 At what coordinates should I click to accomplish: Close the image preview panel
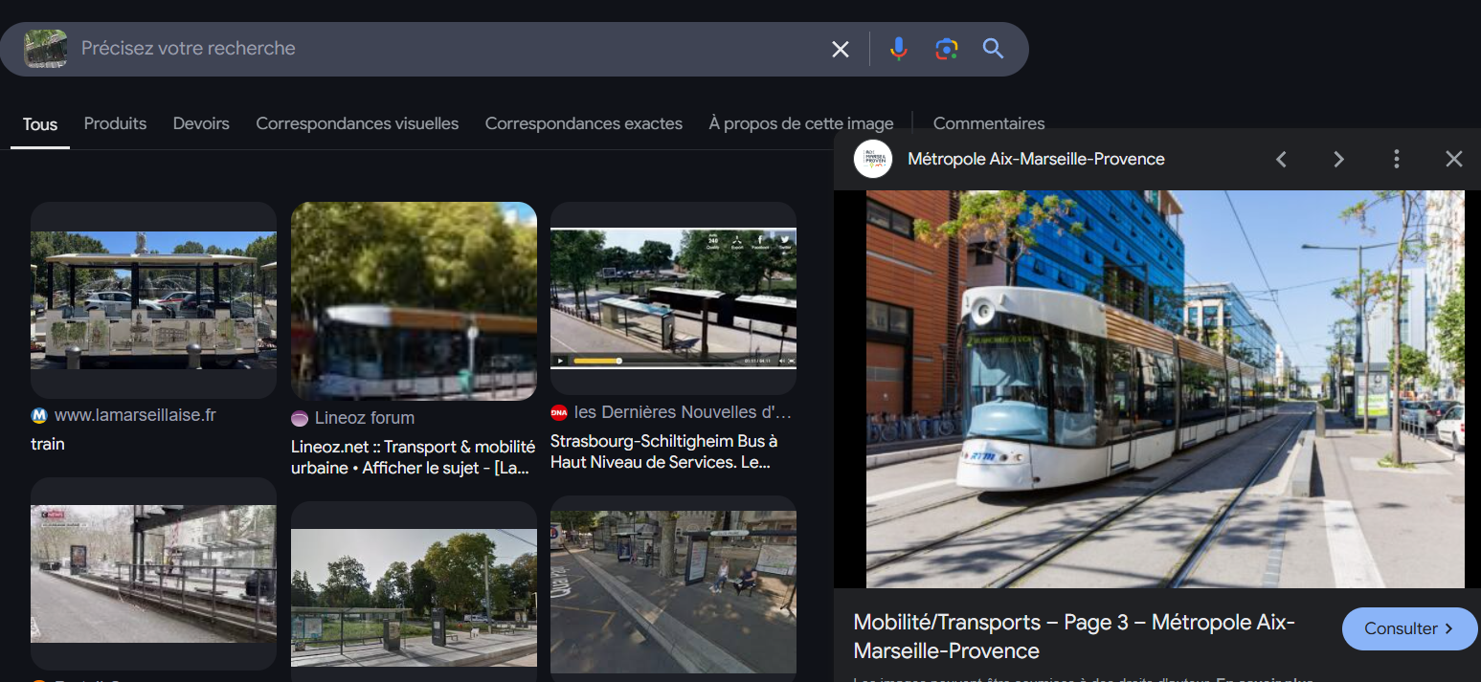pyautogui.click(x=1453, y=159)
